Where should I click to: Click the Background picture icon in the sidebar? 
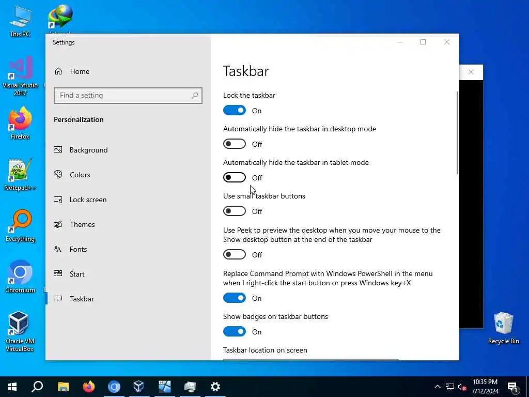[58, 149]
